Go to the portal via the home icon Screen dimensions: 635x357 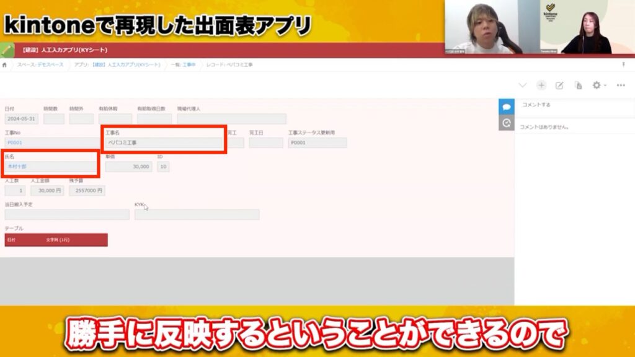(x=4, y=64)
